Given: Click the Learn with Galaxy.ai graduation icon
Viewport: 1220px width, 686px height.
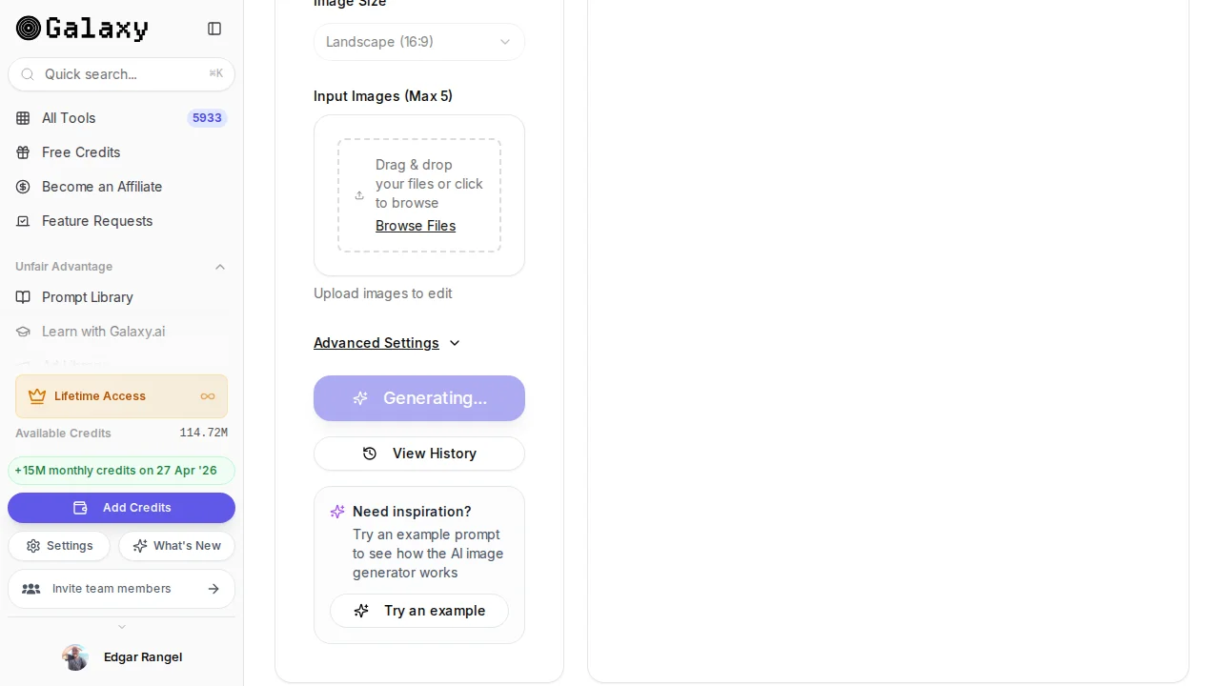Looking at the screenshot, I should coord(23,332).
